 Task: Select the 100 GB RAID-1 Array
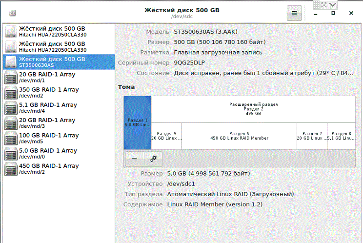pyautogui.click(x=59, y=139)
